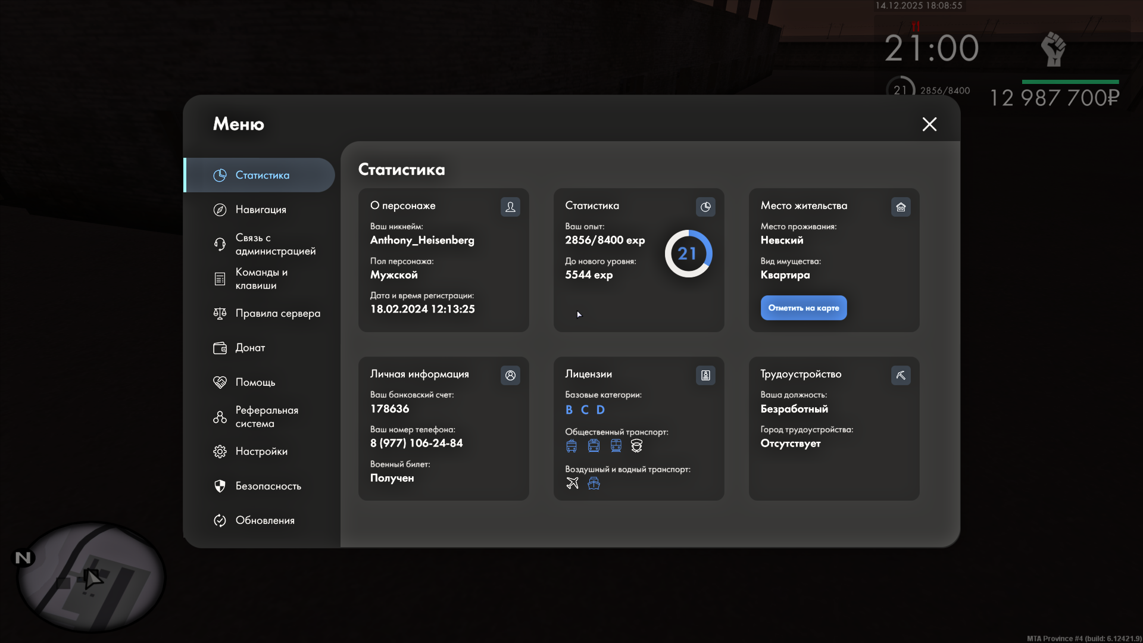
Task: Go to Правила сервера section
Action: [x=277, y=313]
